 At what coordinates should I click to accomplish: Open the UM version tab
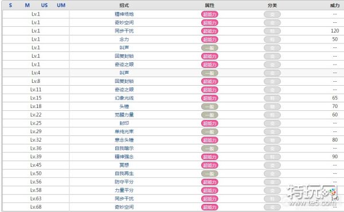point(61,5)
